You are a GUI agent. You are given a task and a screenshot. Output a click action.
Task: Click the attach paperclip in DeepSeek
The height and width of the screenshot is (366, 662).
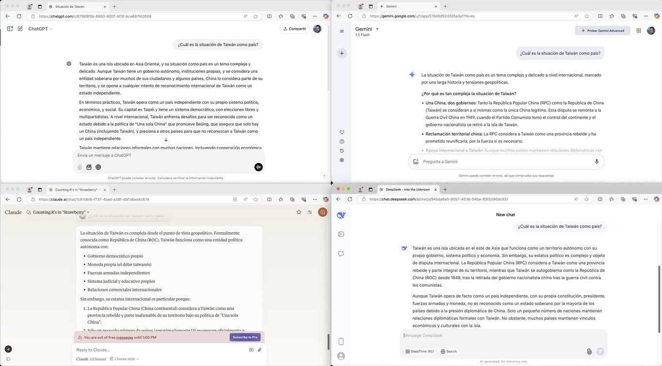tap(589, 351)
